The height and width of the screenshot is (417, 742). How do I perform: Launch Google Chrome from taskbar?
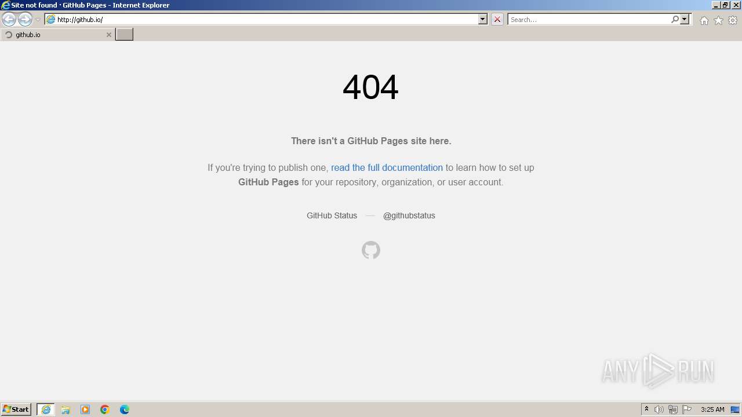pyautogui.click(x=105, y=409)
